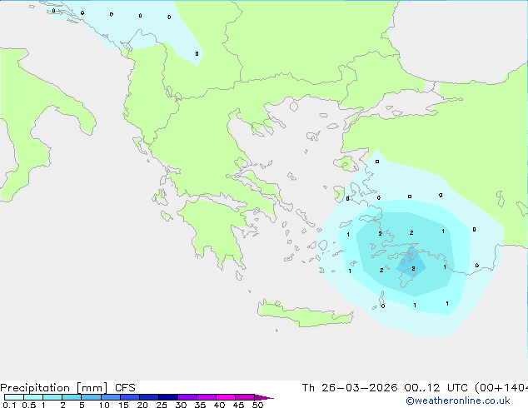Select the 2–5 mm legend color box
528x408 pixels.
pyautogui.click(x=72, y=397)
